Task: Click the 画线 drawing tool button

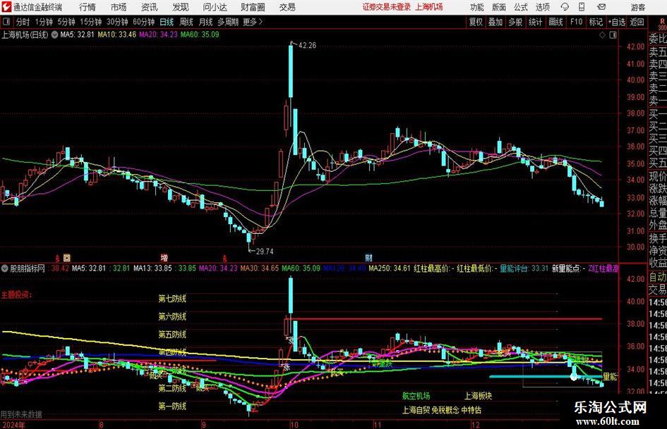Action: click(555, 22)
